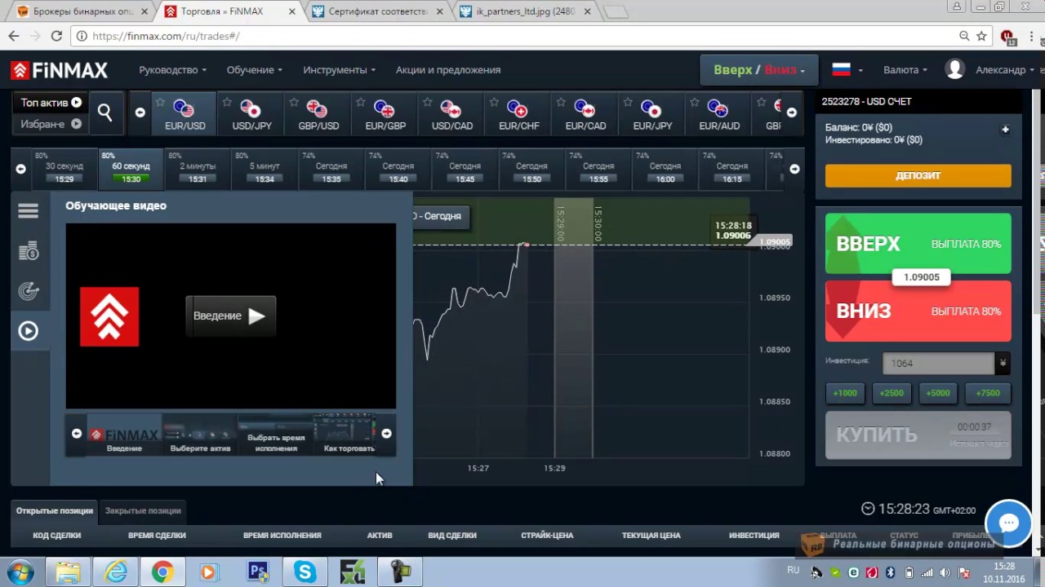Open the target icon in left sidebar
Viewport: 1045px width, 587px height.
coord(28,291)
